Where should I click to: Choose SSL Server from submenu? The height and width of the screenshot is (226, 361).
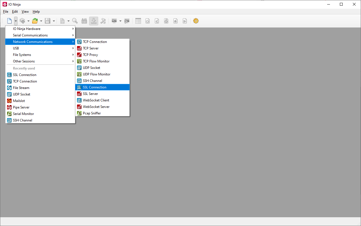point(103,94)
